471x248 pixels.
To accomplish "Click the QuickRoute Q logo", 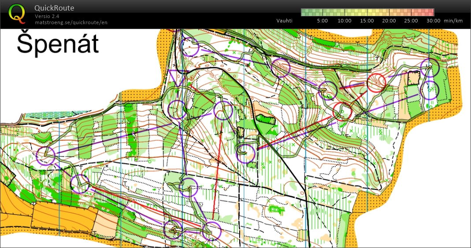I will click(x=17, y=13).
